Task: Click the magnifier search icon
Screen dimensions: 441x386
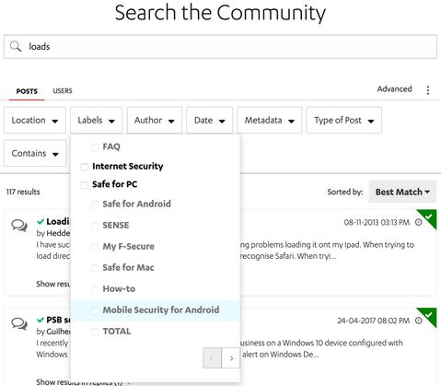Action: 16,47
